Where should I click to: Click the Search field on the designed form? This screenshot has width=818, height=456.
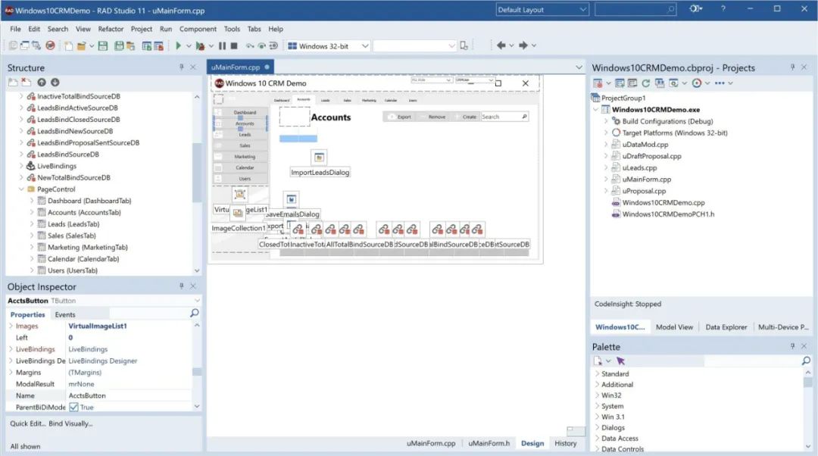[504, 117]
